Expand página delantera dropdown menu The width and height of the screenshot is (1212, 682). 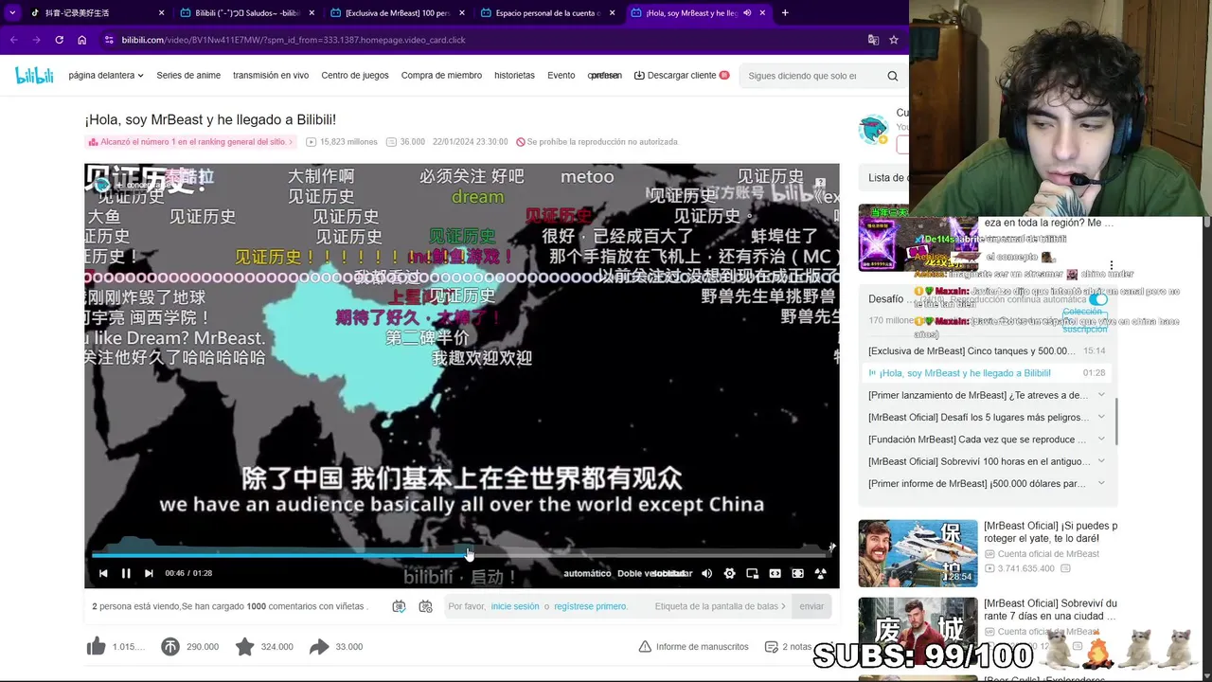[x=106, y=75]
